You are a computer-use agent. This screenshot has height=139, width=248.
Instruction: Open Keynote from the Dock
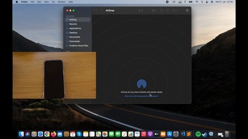137,134
